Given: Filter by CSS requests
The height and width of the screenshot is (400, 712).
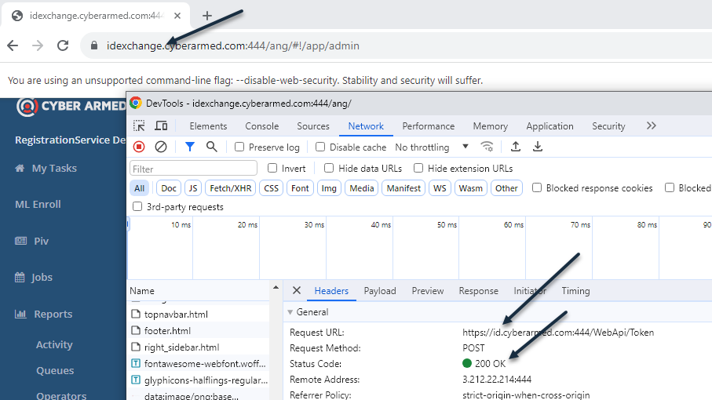Looking at the screenshot, I should [x=271, y=188].
